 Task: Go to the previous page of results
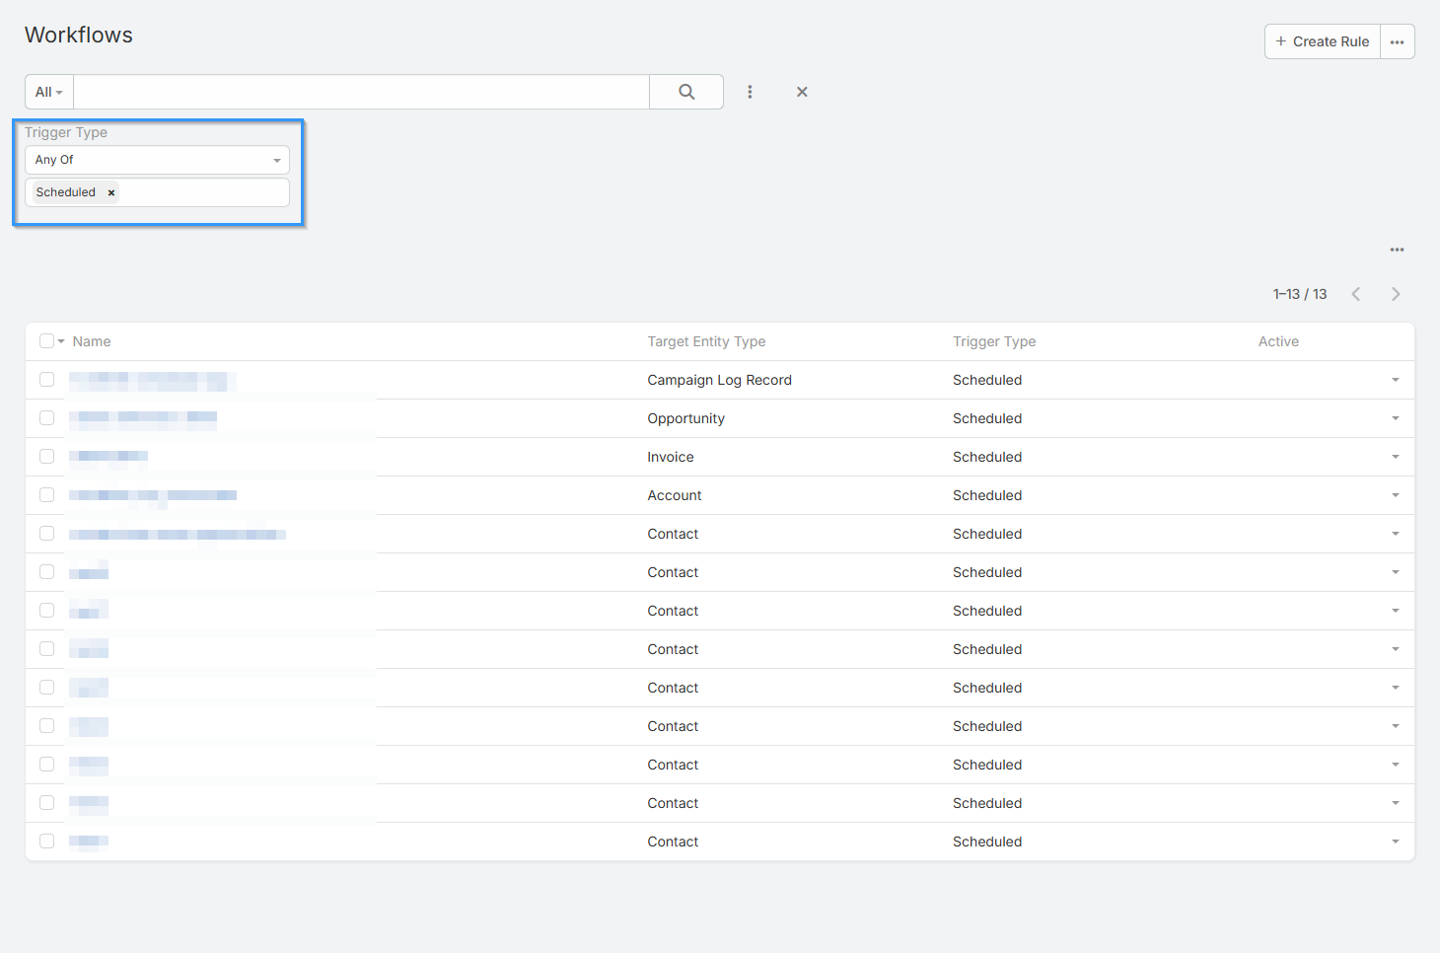(x=1356, y=294)
